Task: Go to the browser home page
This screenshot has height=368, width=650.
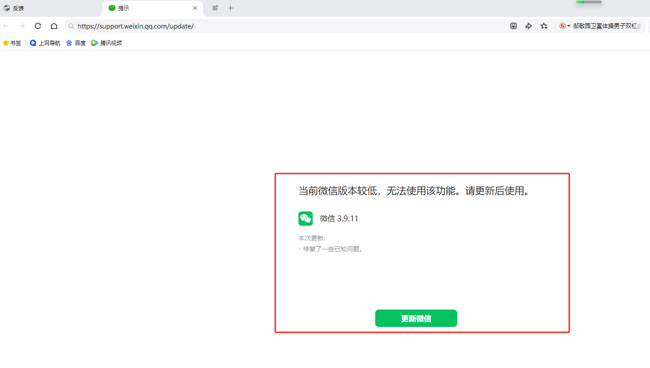Action: (x=54, y=26)
